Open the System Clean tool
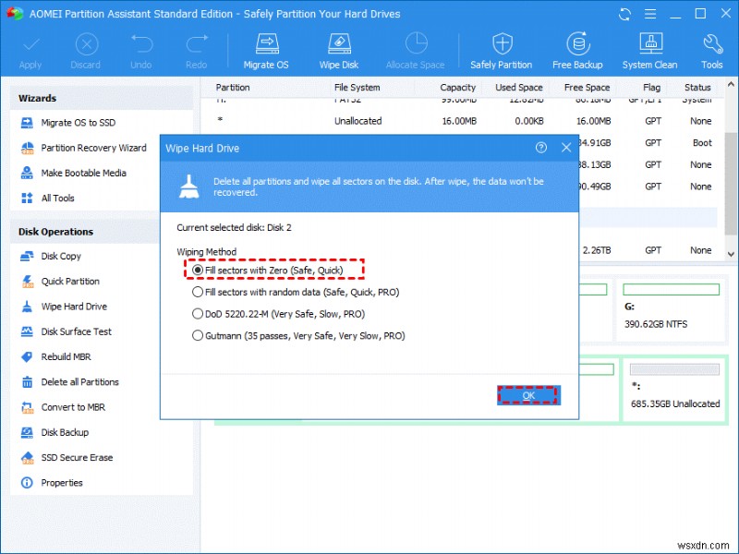 [649, 49]
